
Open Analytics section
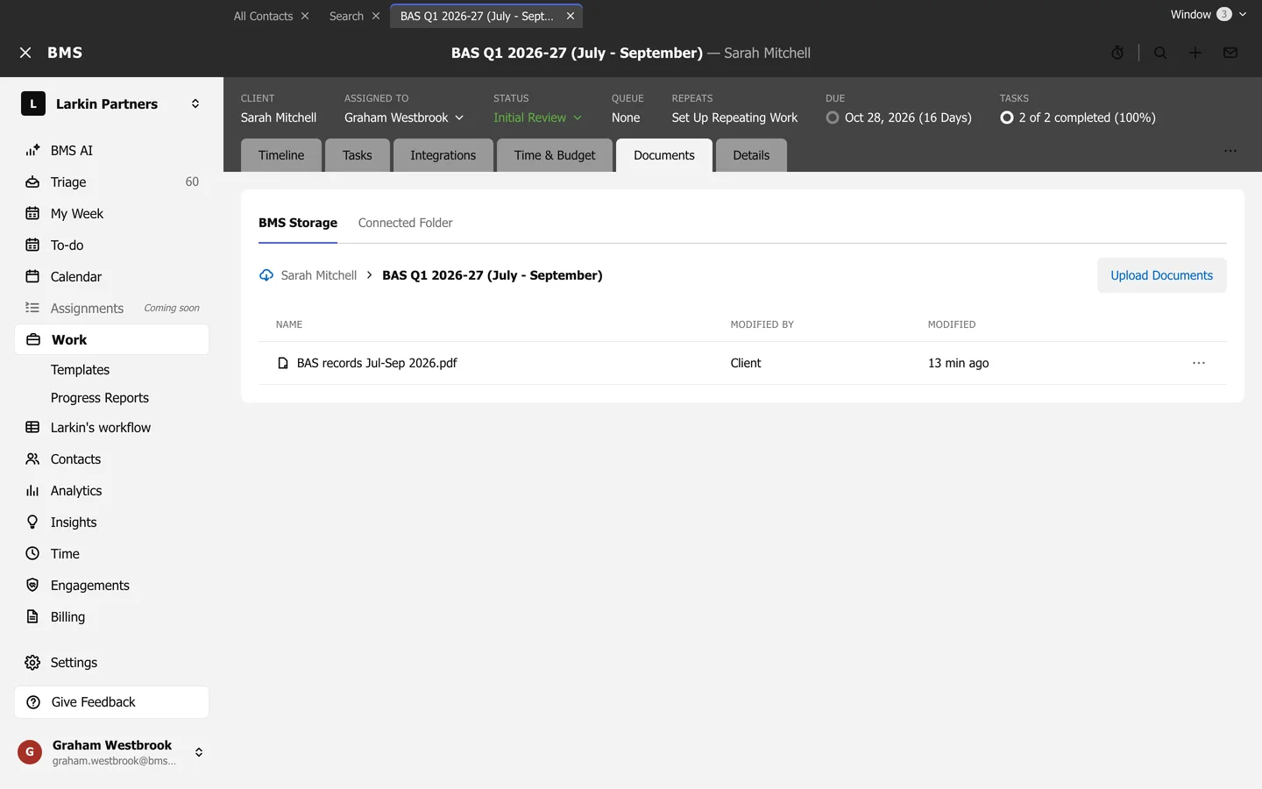[112, 491]
